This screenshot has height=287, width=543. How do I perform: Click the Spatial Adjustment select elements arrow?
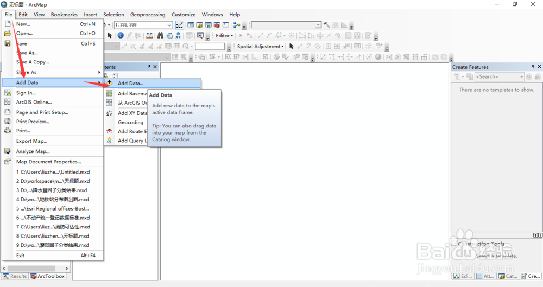point(291,46)
